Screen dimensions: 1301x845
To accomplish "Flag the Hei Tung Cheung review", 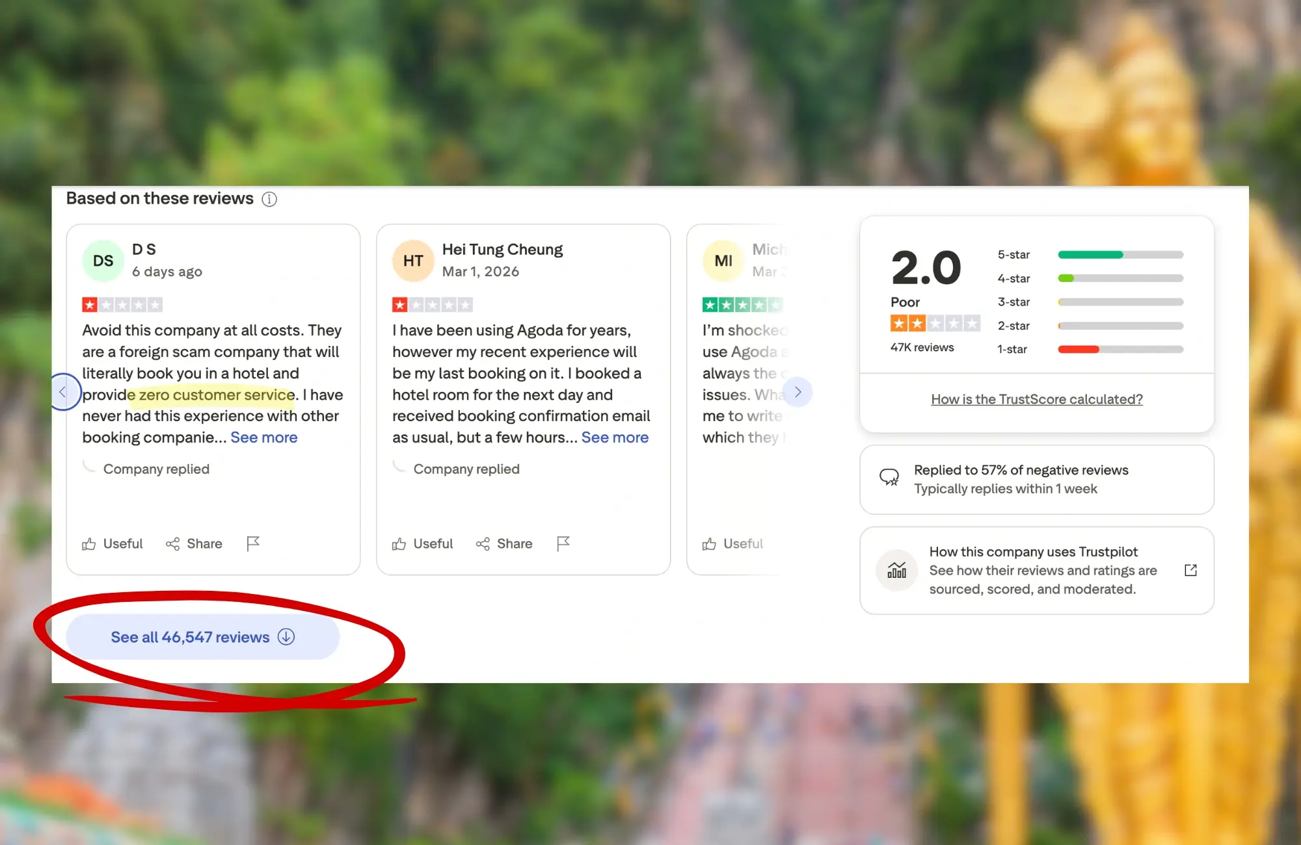I will click(x=563, y=543).
